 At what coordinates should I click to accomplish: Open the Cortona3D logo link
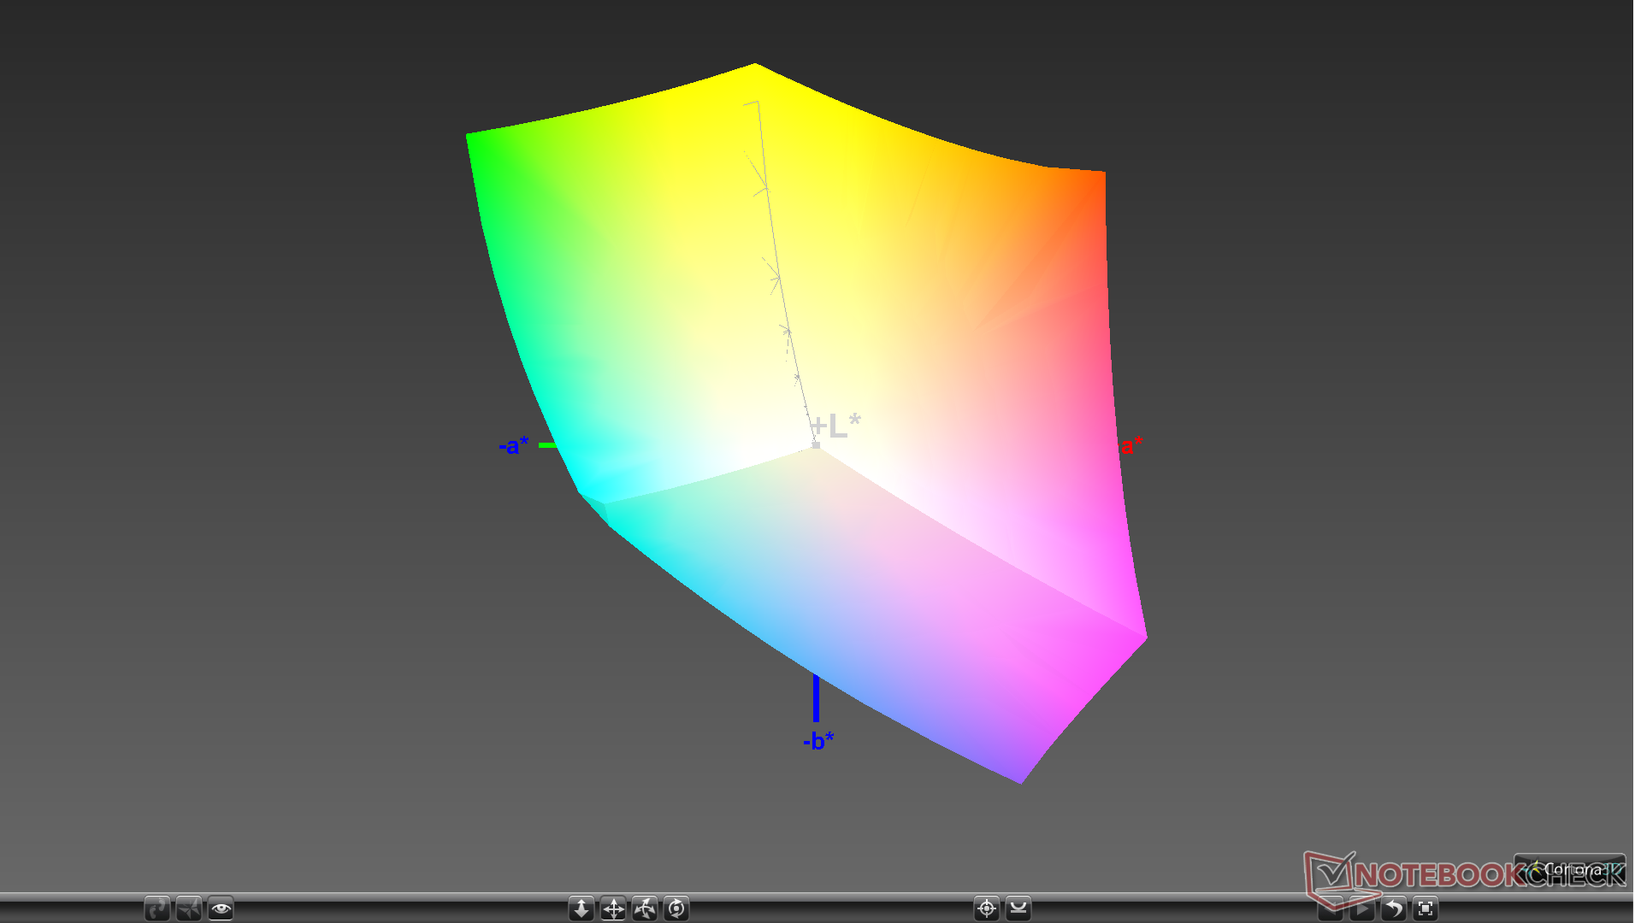click(x=1570, y=869)
